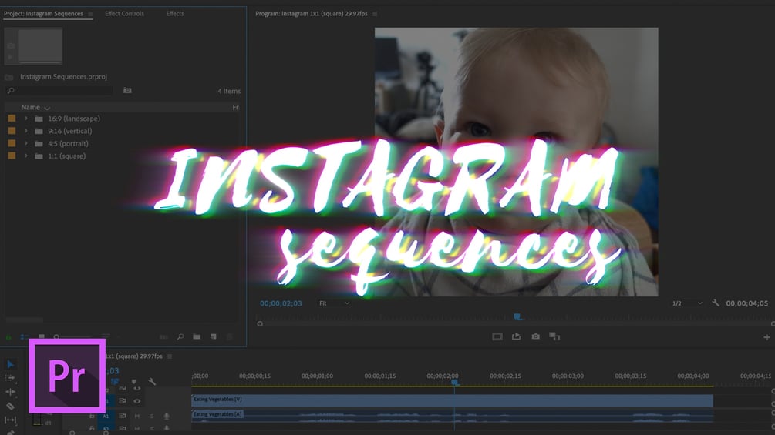Toggle V1 track output eye

[x=137, y=401]
